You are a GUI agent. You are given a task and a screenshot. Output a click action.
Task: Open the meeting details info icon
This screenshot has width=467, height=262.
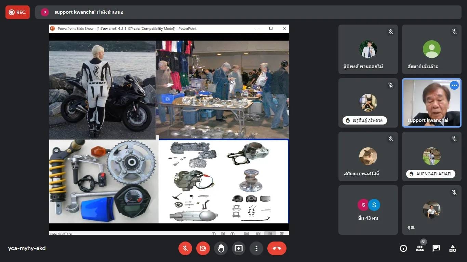(403, 248)
